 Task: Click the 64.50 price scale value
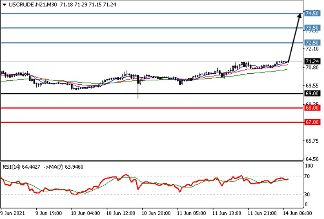[x=312, y=159]
